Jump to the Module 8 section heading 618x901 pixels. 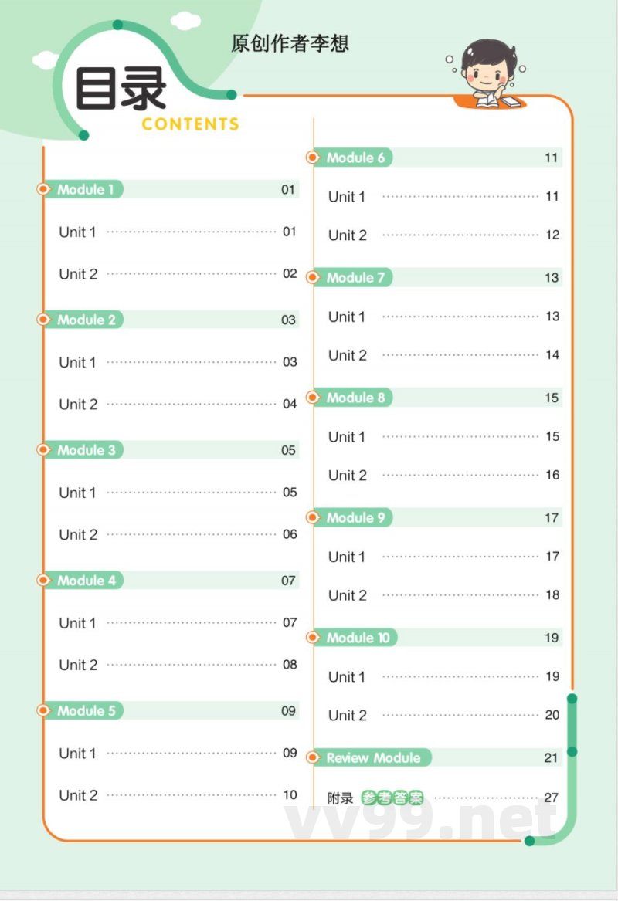(x=355, y=398)
